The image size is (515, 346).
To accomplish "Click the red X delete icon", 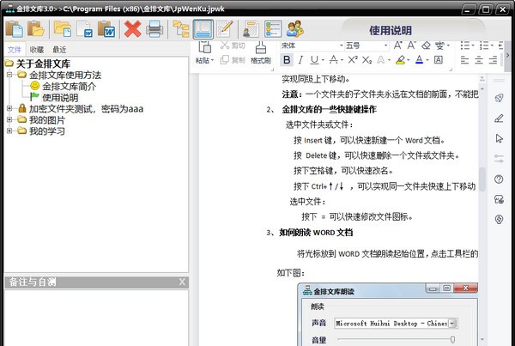I will 133,29.
